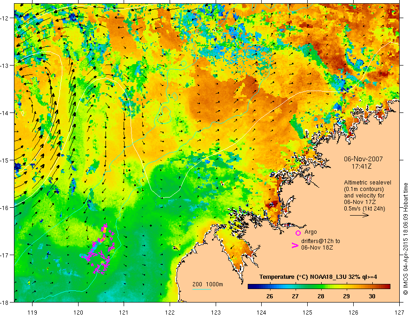This screenshot has width=409, height=316.
Task: Click the longitude axis label 122
Action: tap(170, 312)
